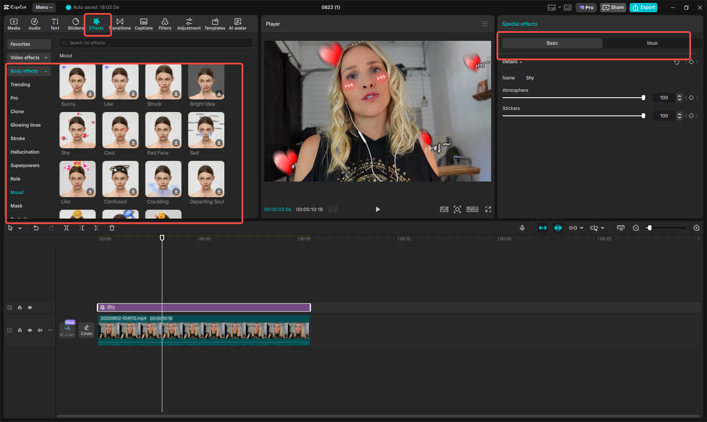Collapse the Body effects section
This screenshot has height=422, width=707.
click(45, 71)
